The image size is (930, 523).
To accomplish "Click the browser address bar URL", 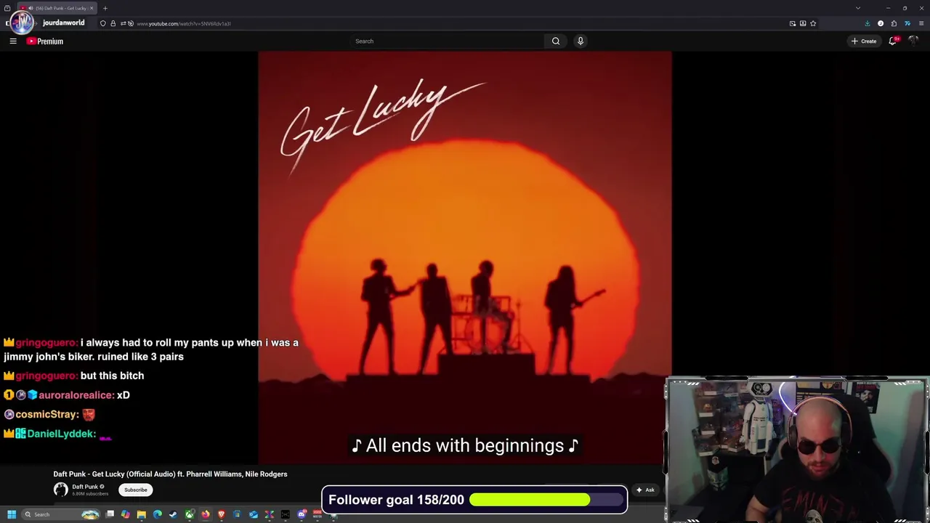I will tap(184, 24).
